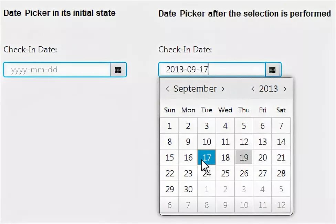Select Saturday the 14th
The width and height of the screenshot is (336, 224).
click(x=281, y=142)
